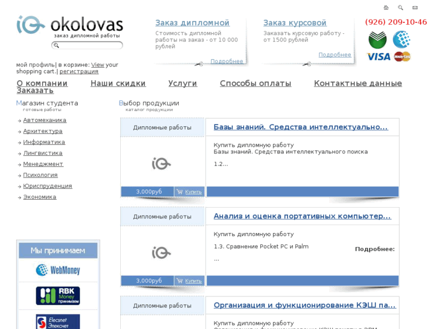Click product thumbnail for Анализ и оценка

[162, 252]
